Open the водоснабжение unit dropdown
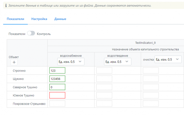Screen dimensions: 184x115 coord(71,61)
